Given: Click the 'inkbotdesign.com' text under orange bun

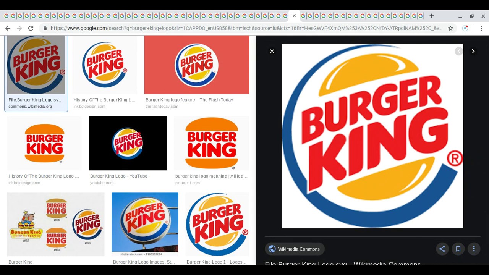Looking at the screenshot, I should (x=24, y=183).
